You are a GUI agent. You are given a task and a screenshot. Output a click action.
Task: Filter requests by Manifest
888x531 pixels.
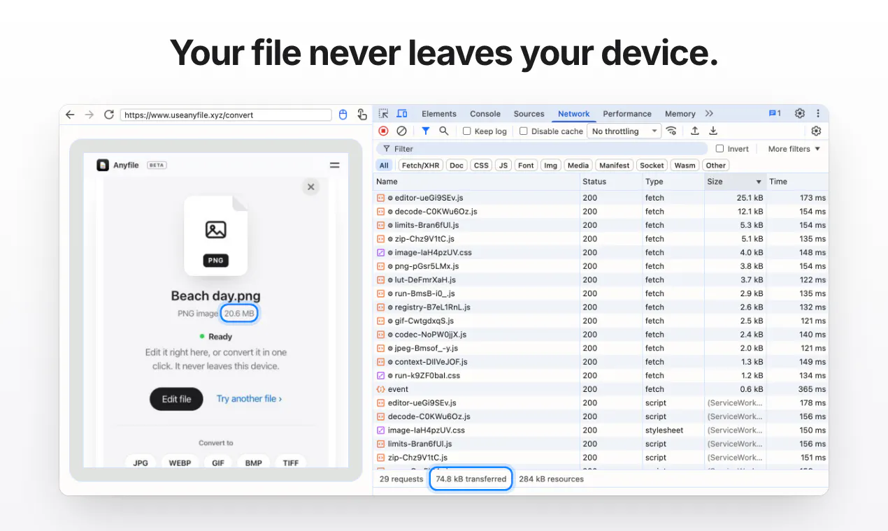tap(615, 166)
